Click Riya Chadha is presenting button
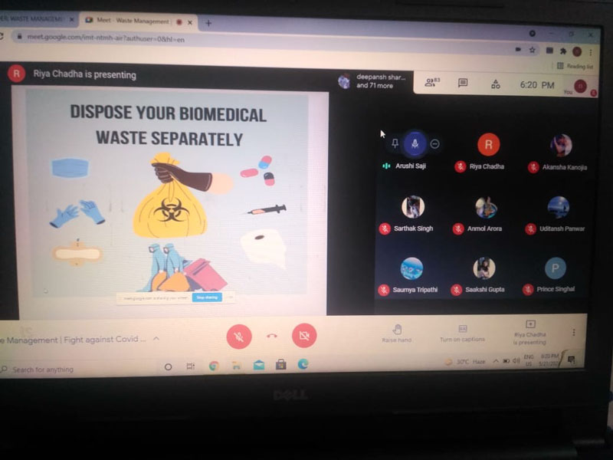The image size is (613, 460). click(529, 332)
